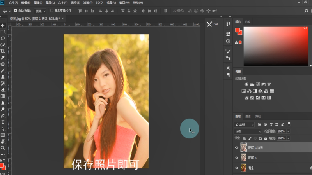
Task: Enable the 显示变换控件 checkbox
Action: [x=51, y=10]
